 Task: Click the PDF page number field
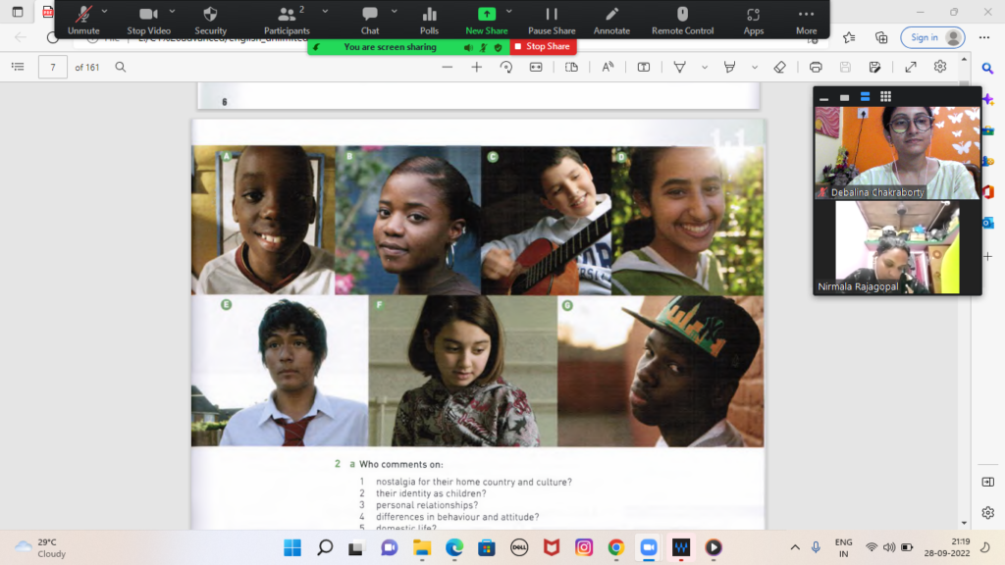[53, 67]
